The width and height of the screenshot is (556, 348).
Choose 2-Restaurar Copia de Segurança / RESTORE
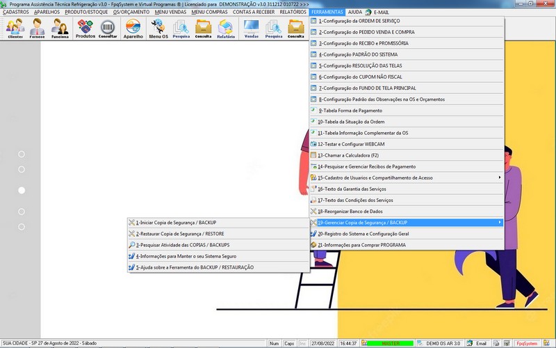click(x=218, y=234)
